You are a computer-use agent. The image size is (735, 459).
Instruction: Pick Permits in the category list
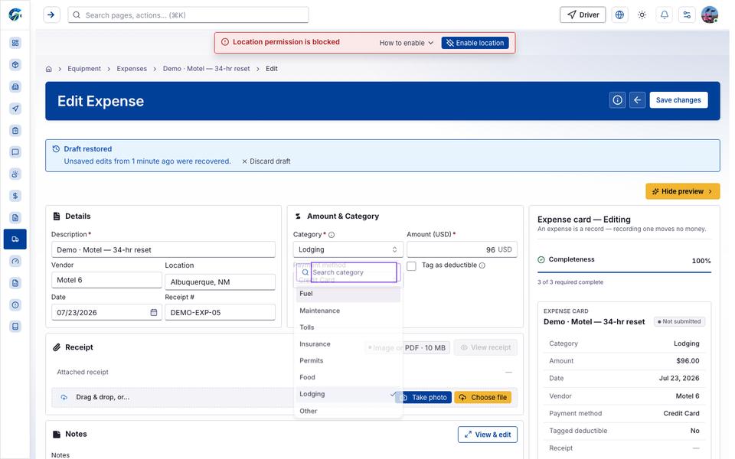point(348,360)
